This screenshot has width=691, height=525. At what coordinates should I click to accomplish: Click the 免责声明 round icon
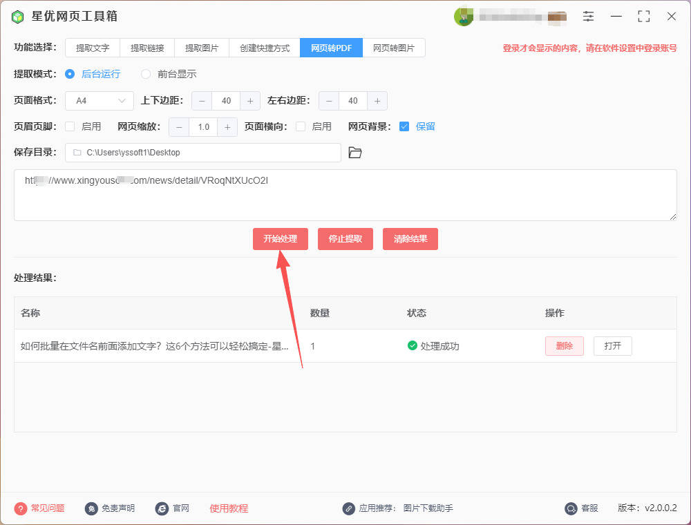(x=91, y=508)
